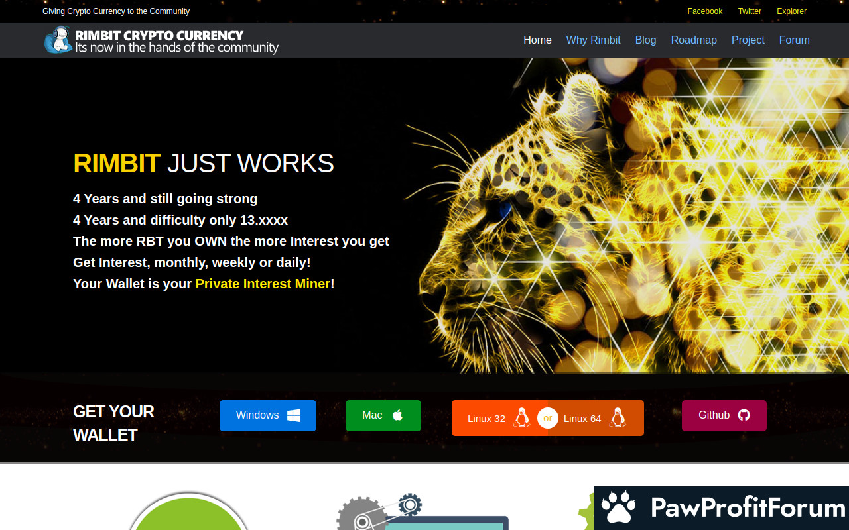The height and width of the screenshot is (530, 849).
Task: Visit the Facebook link in top bar
Action: click(x=704, y=11)
